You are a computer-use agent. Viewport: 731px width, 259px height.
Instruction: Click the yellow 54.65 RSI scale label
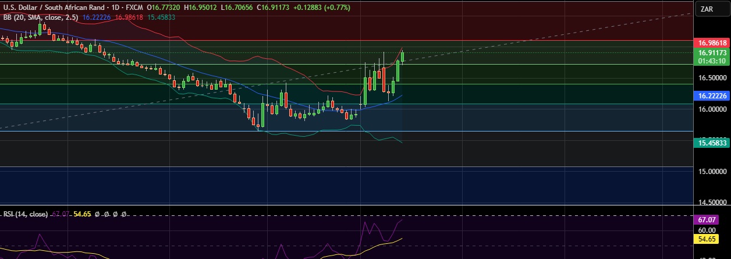(707, 239)
